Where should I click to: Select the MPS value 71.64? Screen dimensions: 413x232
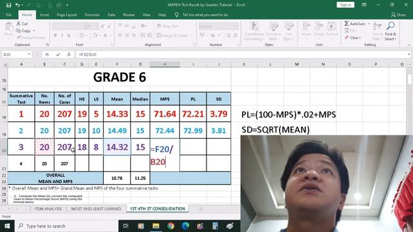165,114
